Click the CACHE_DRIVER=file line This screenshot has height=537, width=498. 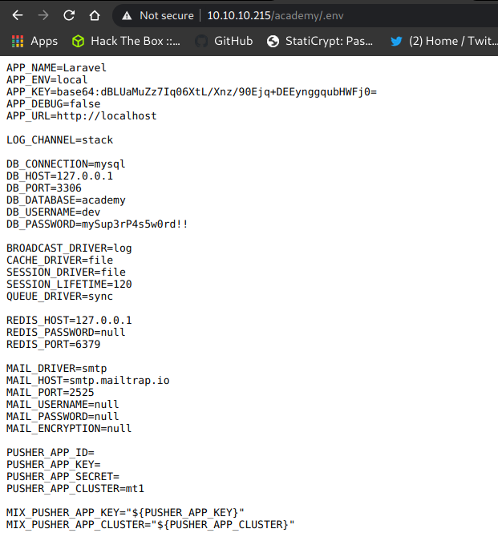pyautogui.click(x=59, y=260)
